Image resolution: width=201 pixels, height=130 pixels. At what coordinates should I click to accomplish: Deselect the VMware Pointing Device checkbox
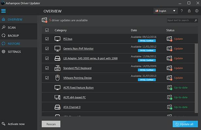click(47, 78)
